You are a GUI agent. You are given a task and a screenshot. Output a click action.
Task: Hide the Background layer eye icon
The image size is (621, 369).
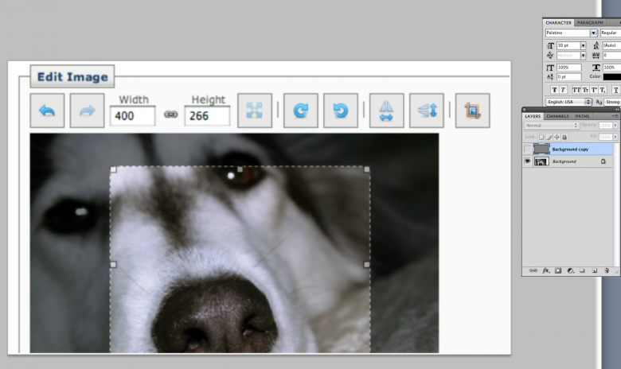tap(528, 161)
